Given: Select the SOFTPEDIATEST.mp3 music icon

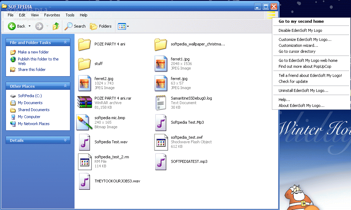Looking at the screenshot, I should [x=161, y=162].
